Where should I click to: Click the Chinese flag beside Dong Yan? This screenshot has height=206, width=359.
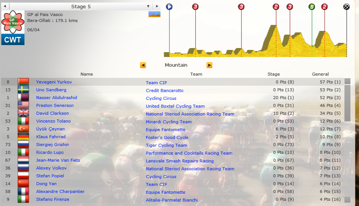point(24,184)
